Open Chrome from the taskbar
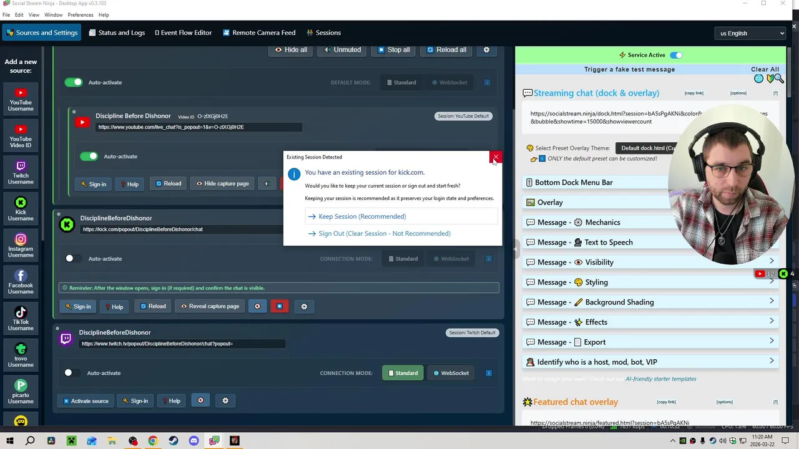Screen dimensions: 799x449 pyautogui.click(x=153, y=441)
